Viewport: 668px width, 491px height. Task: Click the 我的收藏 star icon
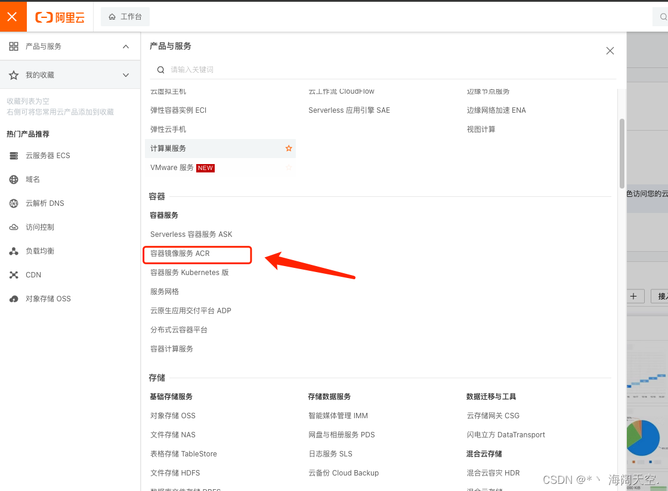pyautogui.click(x=14, y=75)
